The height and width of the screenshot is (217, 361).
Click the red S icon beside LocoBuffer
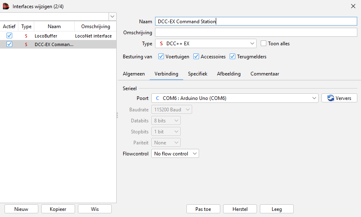(26, 36)
